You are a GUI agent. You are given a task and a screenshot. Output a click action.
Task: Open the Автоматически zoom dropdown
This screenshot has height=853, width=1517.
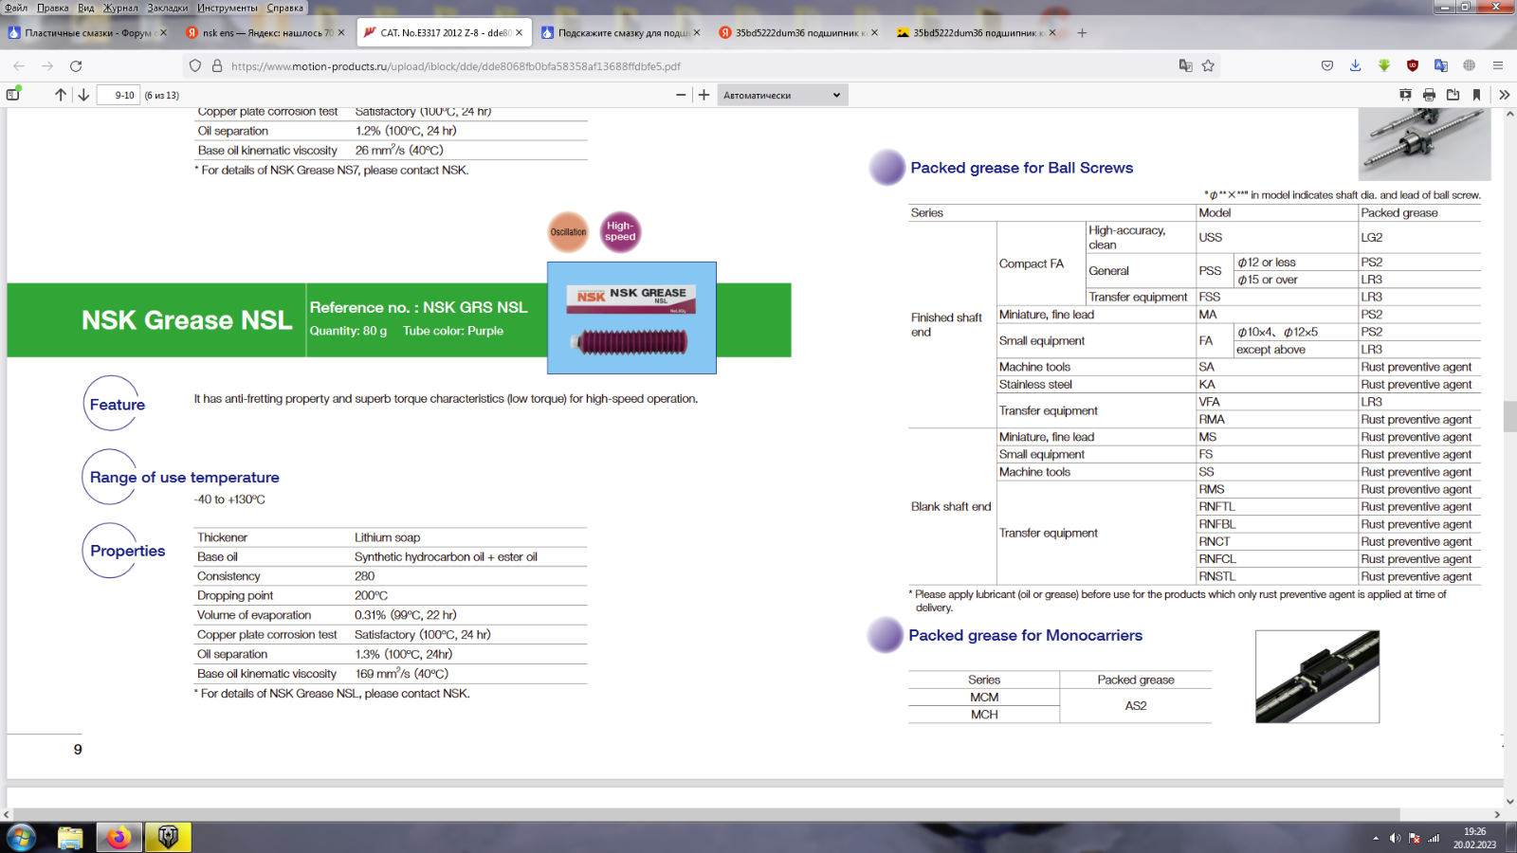tap(782, 95)
